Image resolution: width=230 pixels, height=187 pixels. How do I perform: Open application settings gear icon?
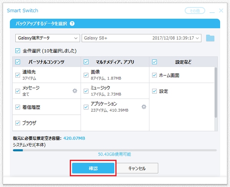tap(144, 107)
